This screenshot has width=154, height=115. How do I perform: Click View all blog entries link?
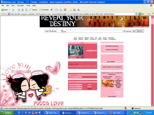(x=112, y=50)
